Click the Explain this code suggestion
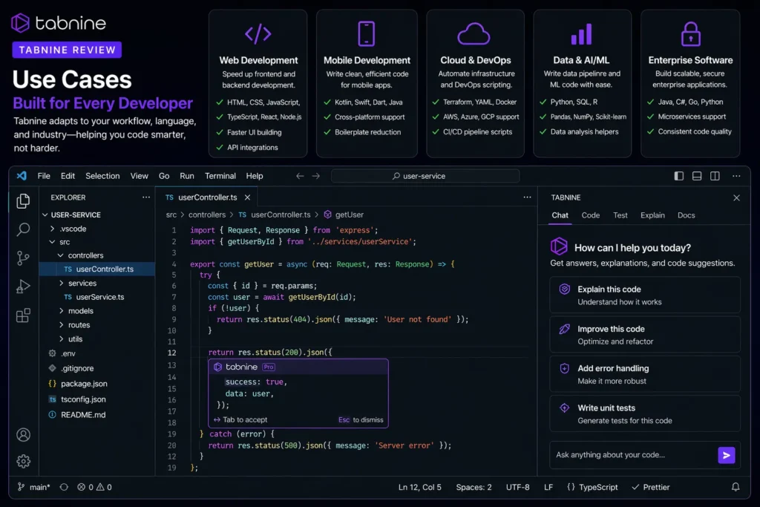Screen dimensions: 760x507 coord(645,295)
